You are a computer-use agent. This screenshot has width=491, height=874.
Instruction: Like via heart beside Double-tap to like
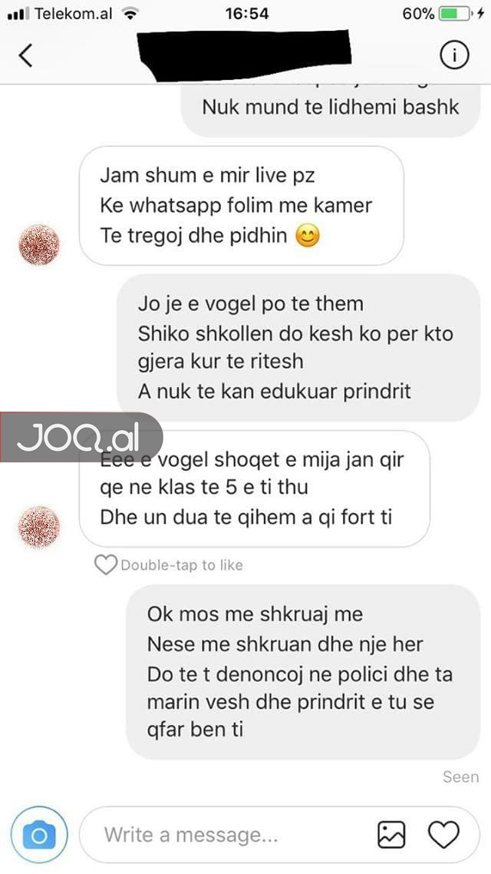tap(105, 564)
